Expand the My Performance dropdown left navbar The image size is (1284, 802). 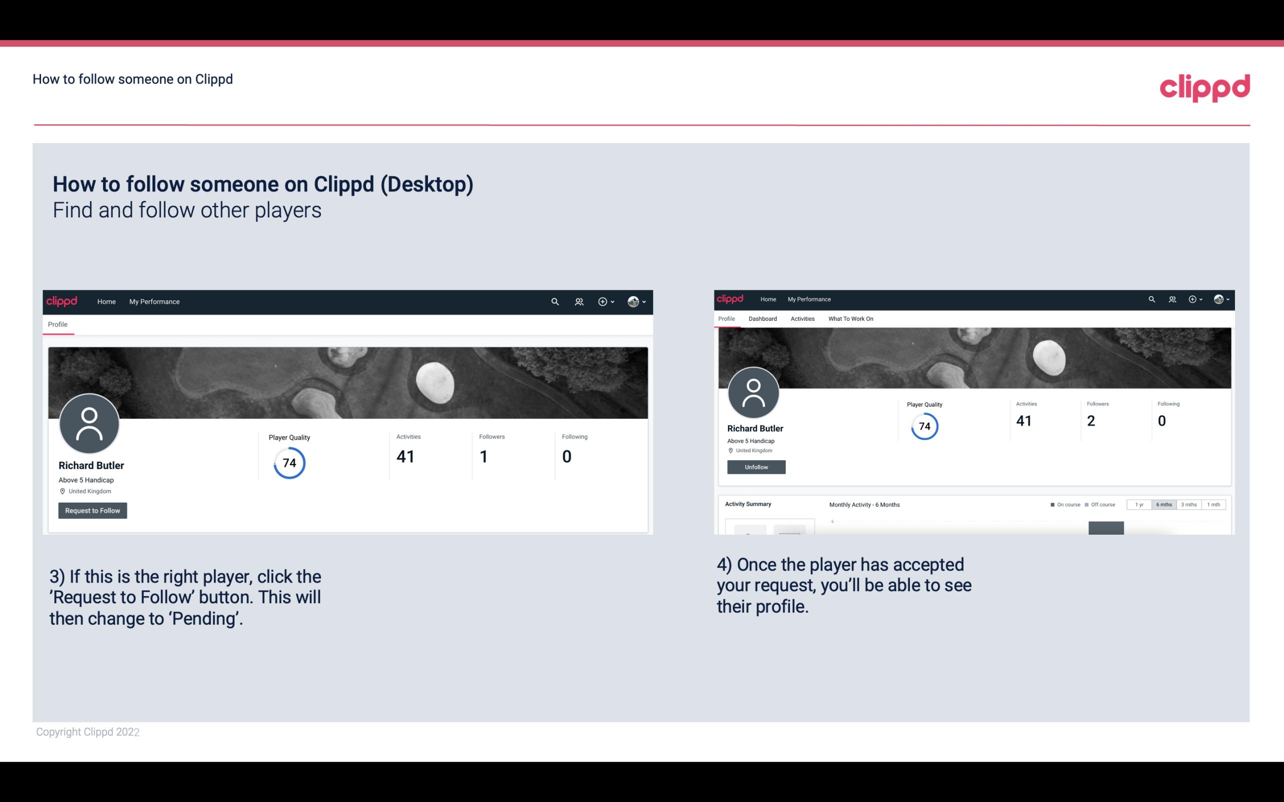(x=154, y=301)
